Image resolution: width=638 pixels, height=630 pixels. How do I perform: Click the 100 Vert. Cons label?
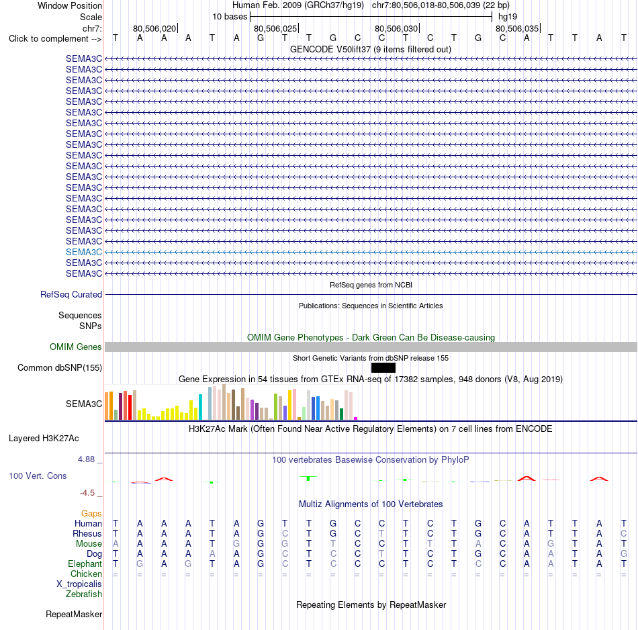coord(38,476)
